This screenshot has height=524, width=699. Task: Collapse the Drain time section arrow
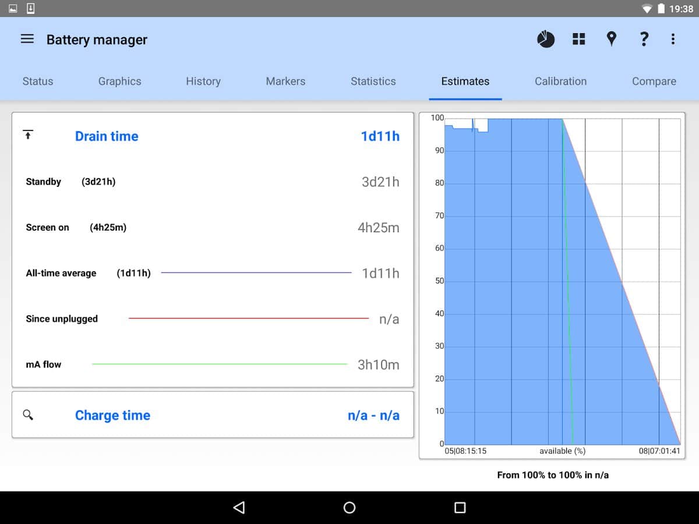pos(28,135)
